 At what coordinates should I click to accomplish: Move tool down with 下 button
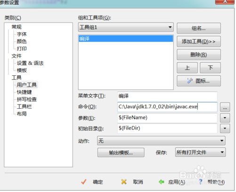210,68
